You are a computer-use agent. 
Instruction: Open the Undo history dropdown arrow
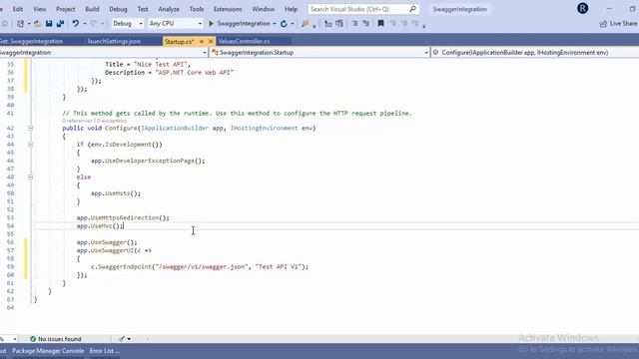click(x=84, y=24)
